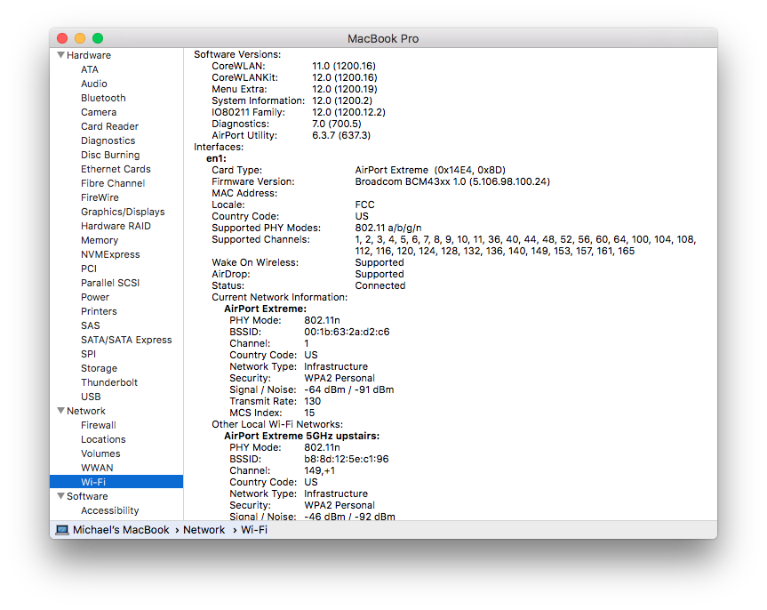Click BSSID value b8:8d:12:5e:c1:96
The image size is (767, 610).
pyautogui.click(x=347, y=459)
